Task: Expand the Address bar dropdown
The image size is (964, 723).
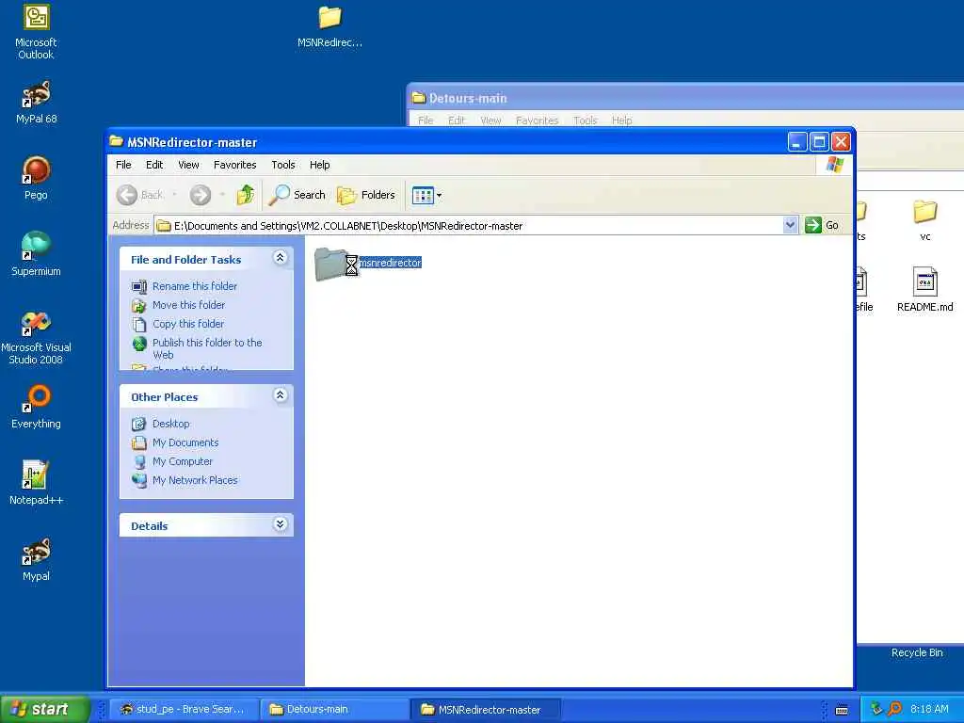Action: pyautogui.click(x=790, y=225)
